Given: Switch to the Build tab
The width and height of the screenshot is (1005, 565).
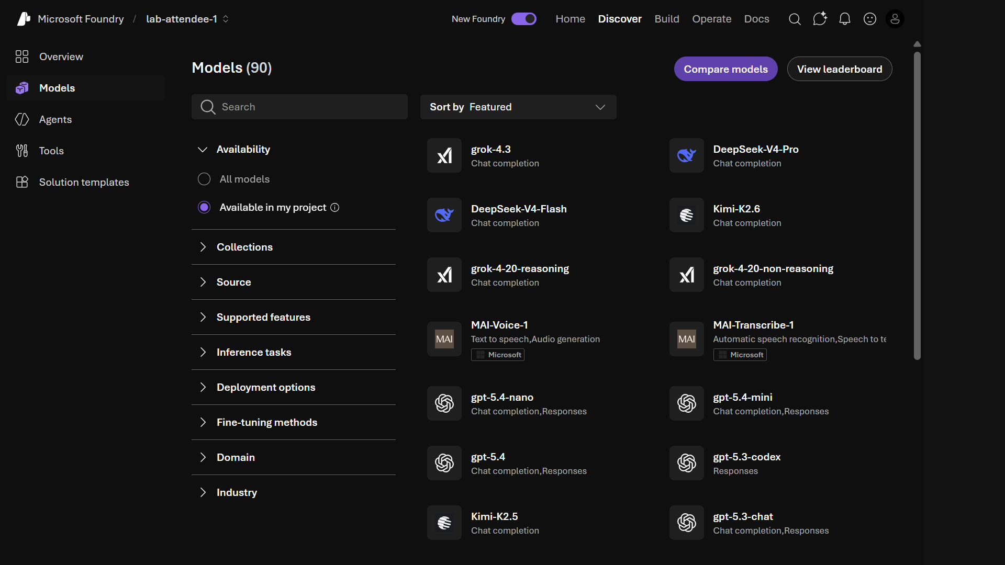Looking at the screenshot, I should 667,19.
